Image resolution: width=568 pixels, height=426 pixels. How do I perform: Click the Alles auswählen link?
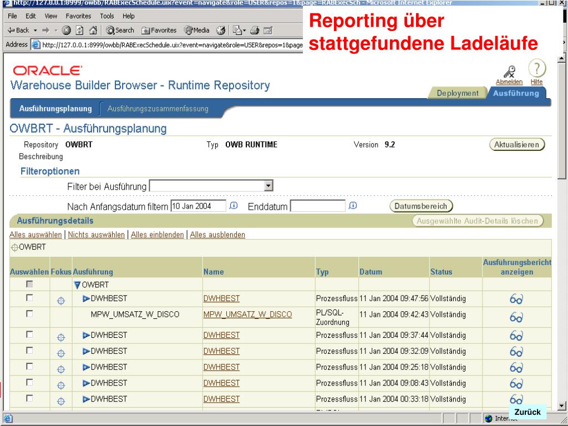[35, 235]
